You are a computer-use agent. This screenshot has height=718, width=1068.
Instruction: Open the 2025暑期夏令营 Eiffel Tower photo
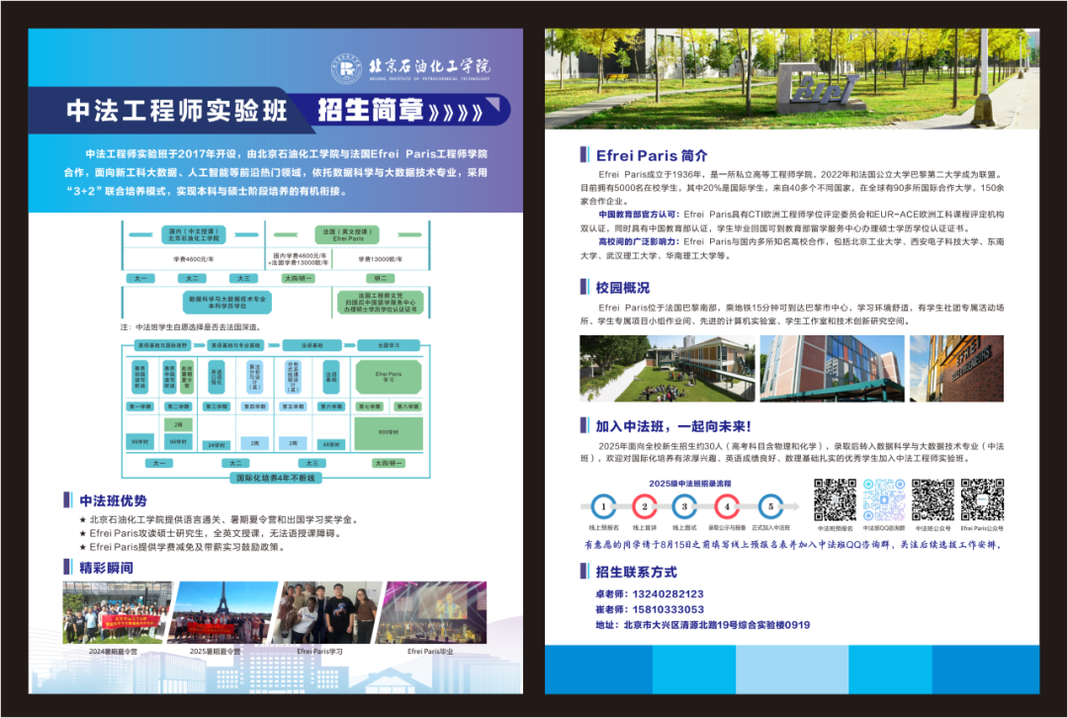pos(222,612)
